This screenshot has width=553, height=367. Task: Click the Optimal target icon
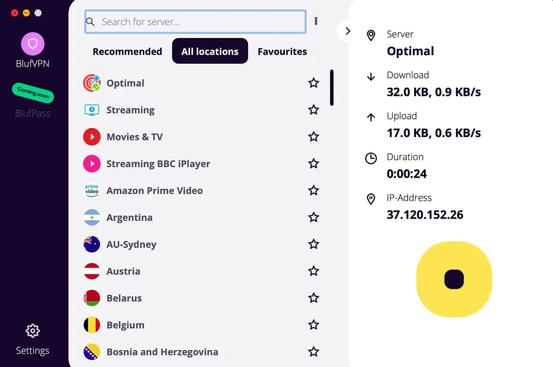92,83
